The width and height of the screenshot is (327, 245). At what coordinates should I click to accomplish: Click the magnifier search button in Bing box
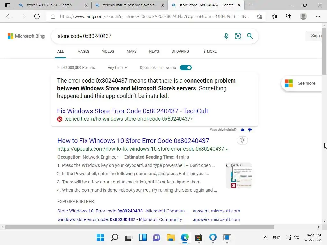(250, 36)
